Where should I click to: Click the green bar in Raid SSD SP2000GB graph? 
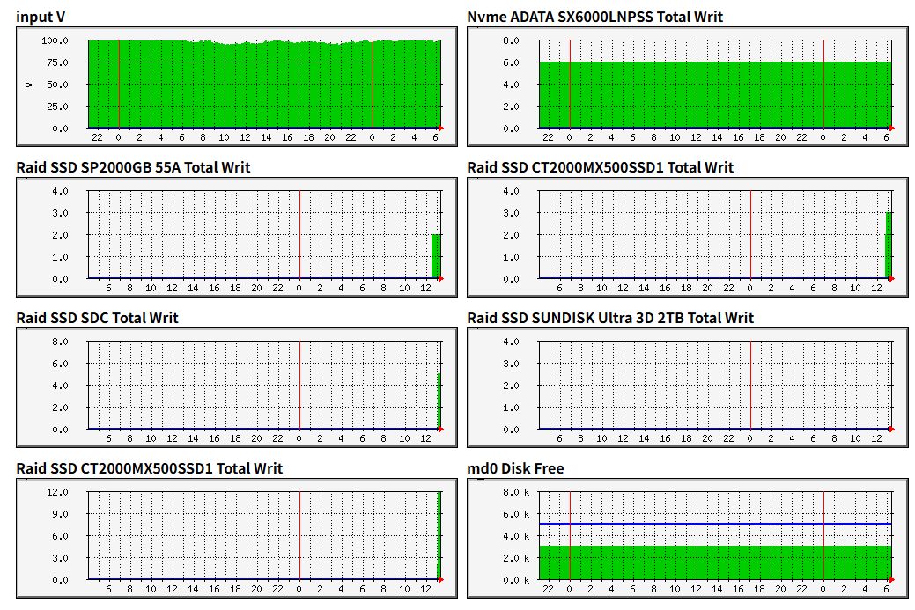point(435,257)
